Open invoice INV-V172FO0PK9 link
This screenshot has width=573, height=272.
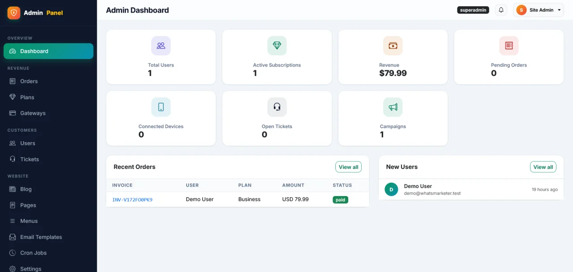(x=133, y=200)
